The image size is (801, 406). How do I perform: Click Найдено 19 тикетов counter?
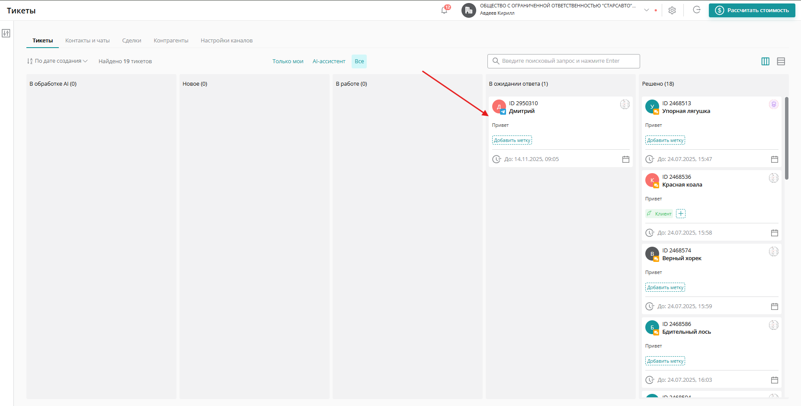[125, 61]
